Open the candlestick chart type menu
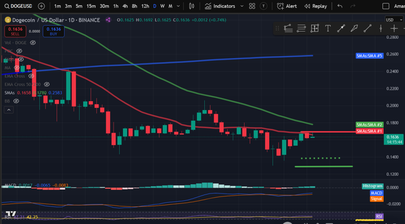405x224 pixels. pos(192,6)
